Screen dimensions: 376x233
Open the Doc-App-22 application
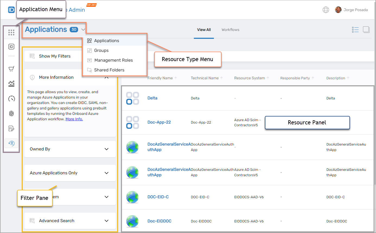[x=159, y=122]
